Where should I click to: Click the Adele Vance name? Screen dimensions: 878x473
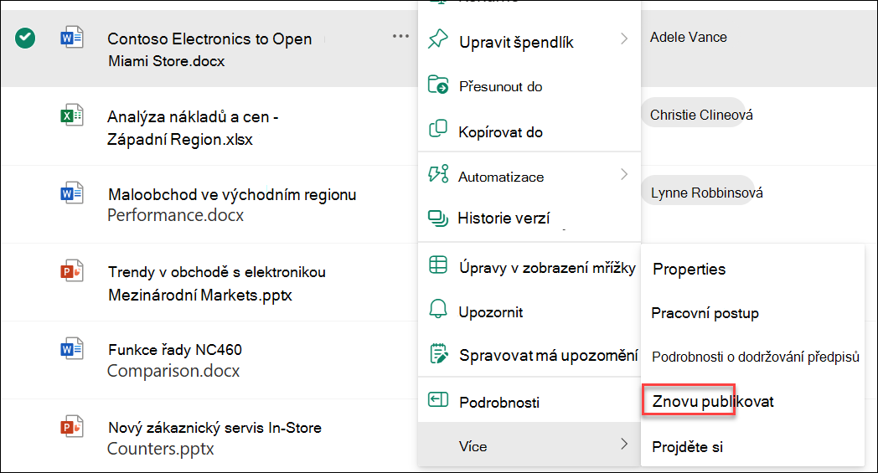(688, 37)
